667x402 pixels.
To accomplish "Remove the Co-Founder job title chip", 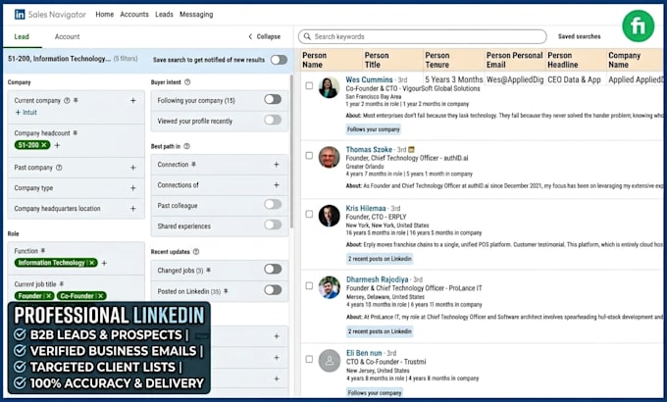I will click(101, 296).
